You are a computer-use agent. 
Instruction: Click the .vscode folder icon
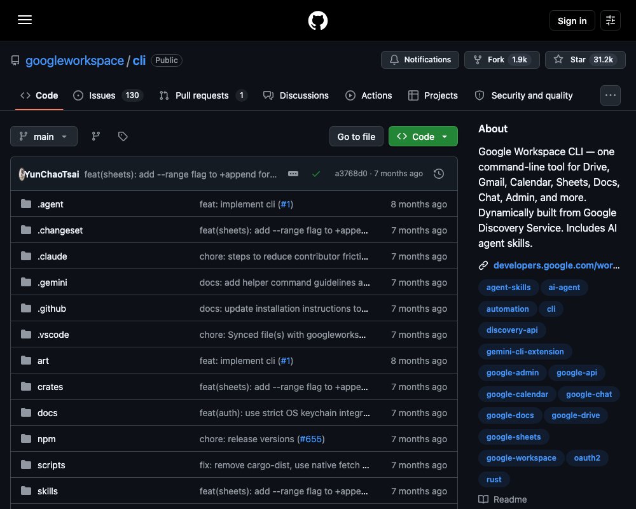click(26, 334)
